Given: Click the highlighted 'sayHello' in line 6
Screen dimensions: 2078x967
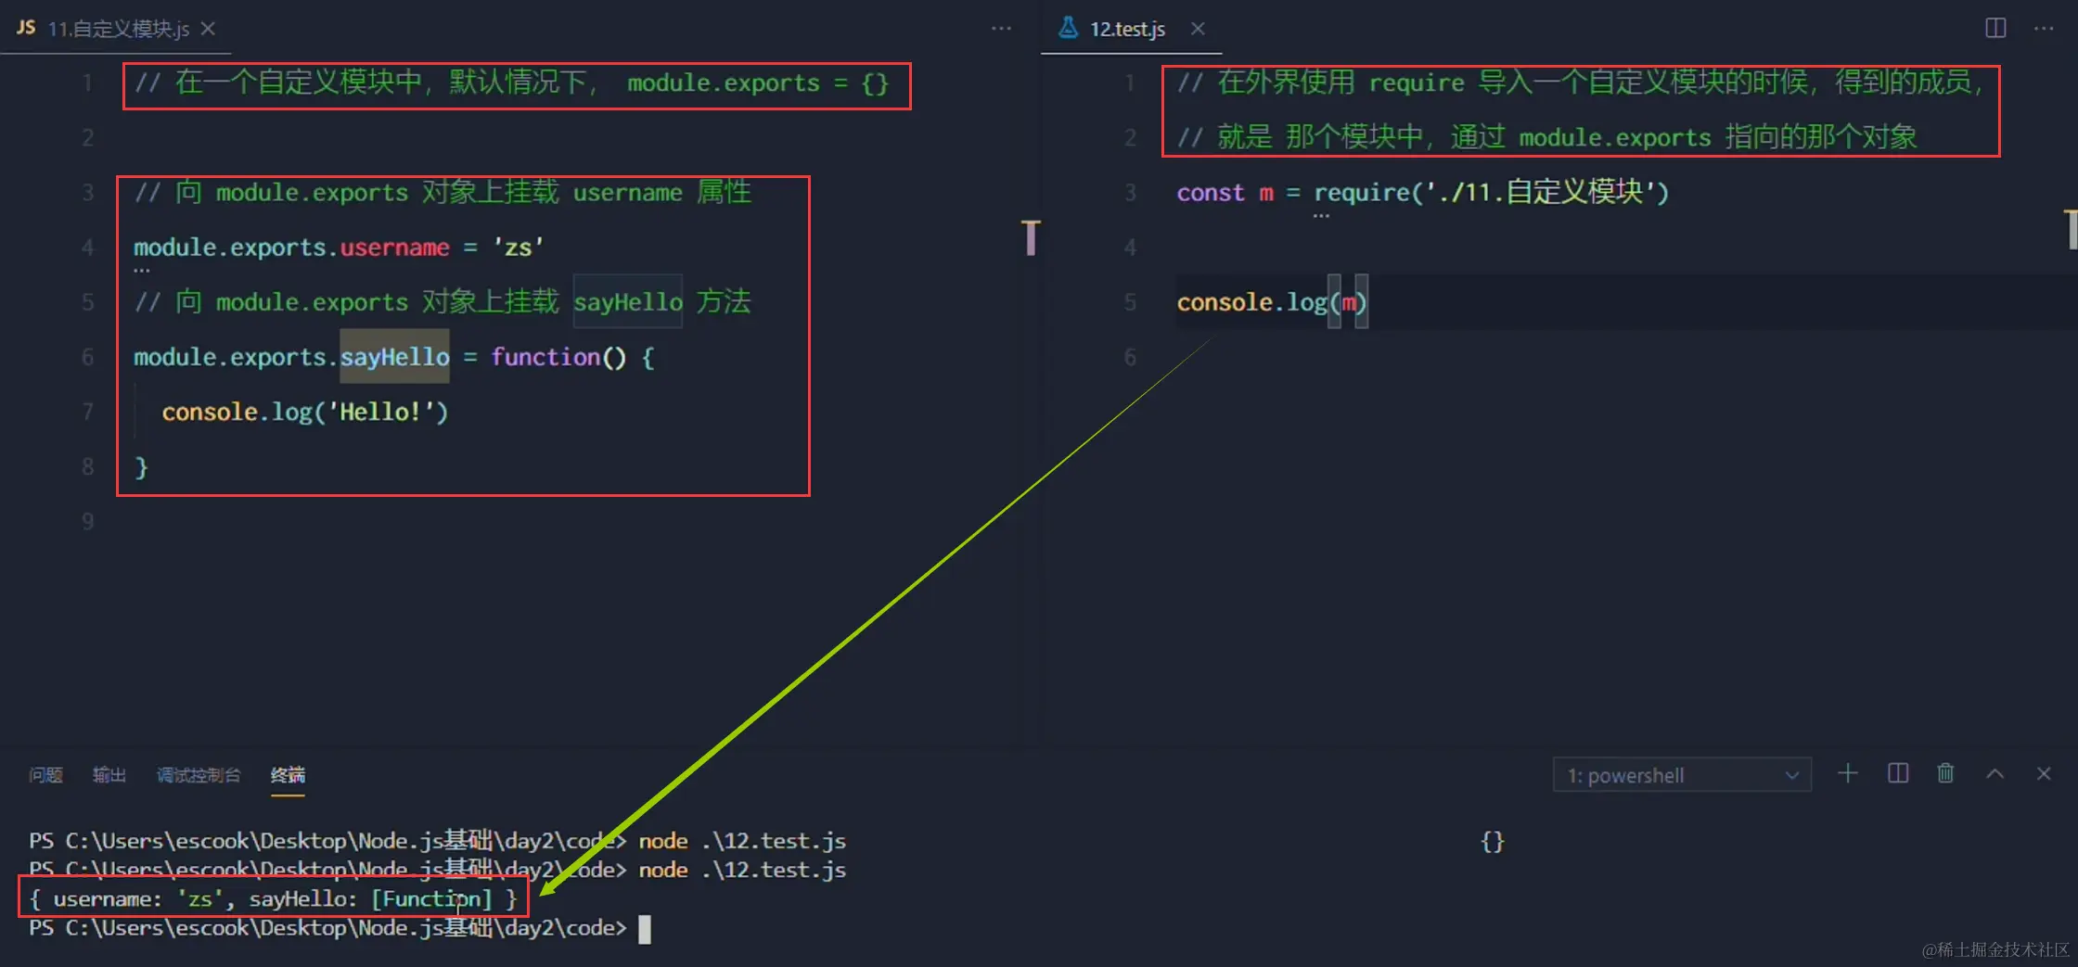Looking at the screenshot, I should pyautogui.click(x=394, y=357).
